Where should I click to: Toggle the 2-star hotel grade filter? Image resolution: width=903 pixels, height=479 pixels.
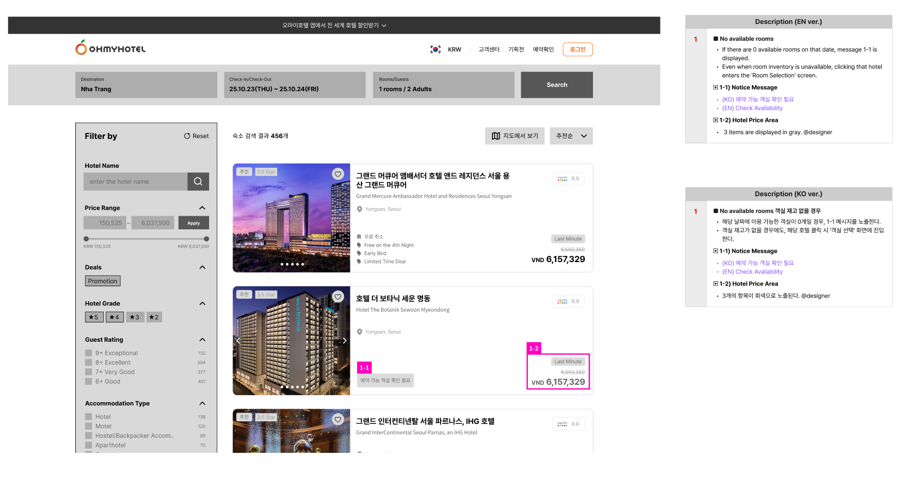(154, 317)
